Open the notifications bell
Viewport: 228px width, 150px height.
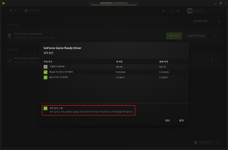[163, 11]
